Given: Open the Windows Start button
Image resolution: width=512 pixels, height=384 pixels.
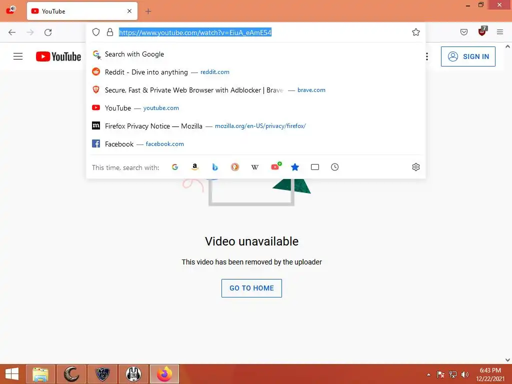Looking at the screenshot, I should (x=12, y=374).
